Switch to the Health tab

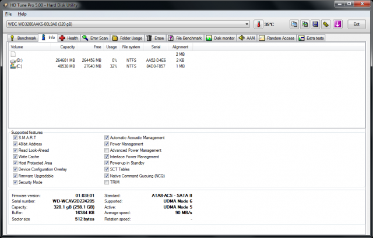(68, 38)
